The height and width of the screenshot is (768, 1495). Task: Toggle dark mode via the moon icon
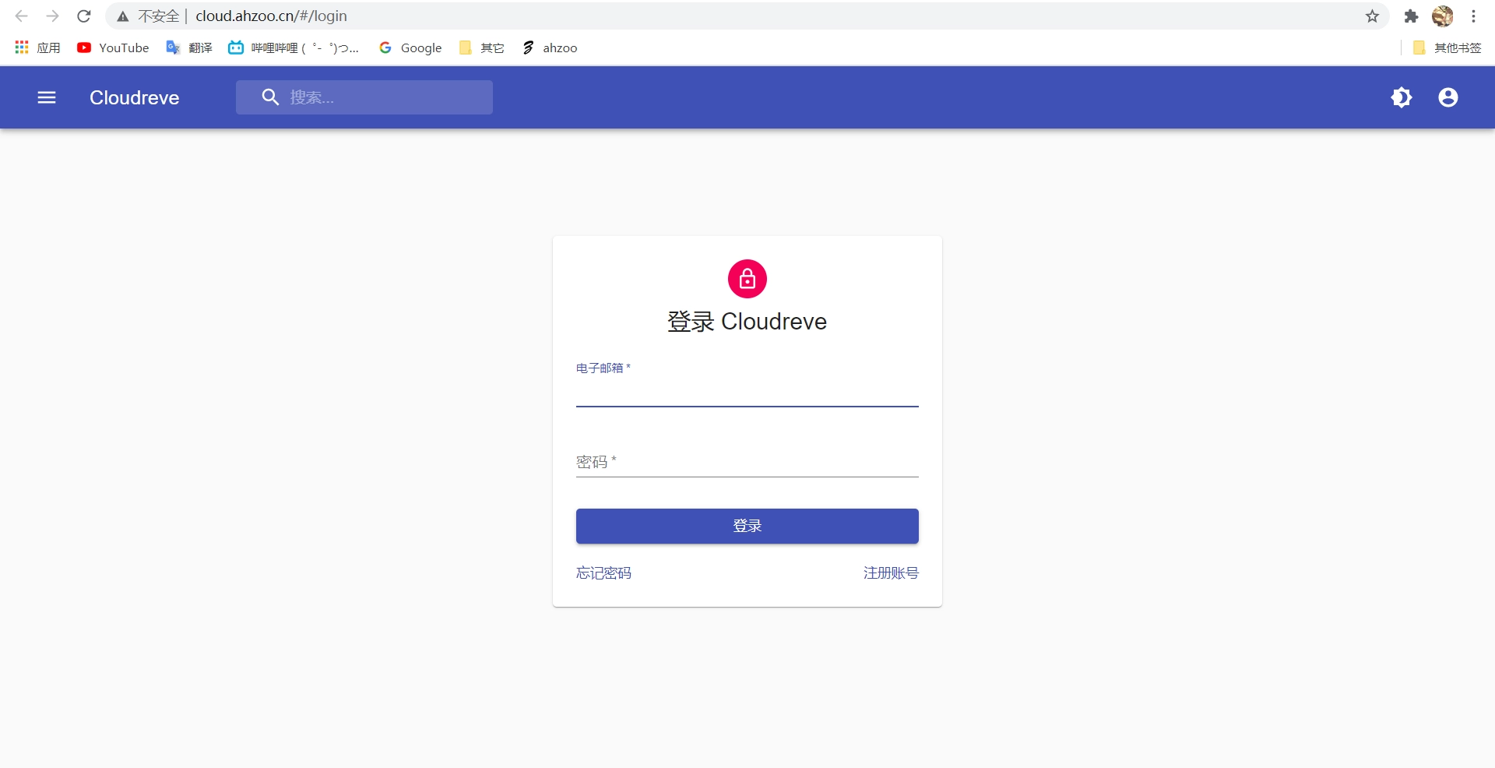click(1402, 97)
